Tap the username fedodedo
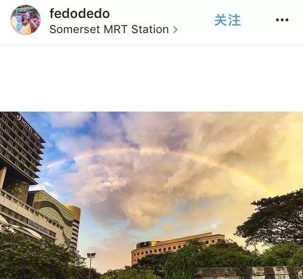This screenshot has width=303, height=279. (x=80, y=14)
